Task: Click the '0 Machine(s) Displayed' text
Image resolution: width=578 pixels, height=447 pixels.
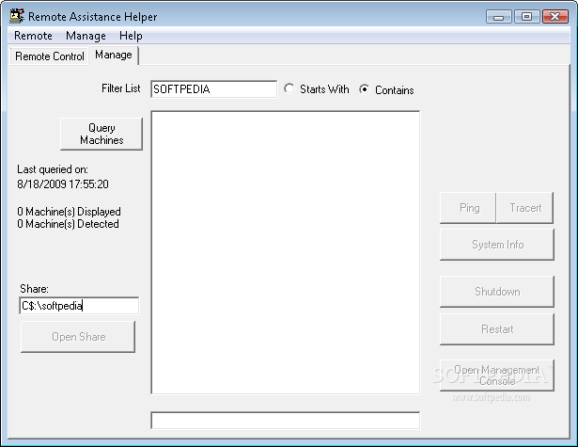Action: [69, 212]
